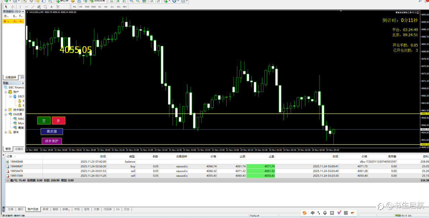Close the 导航 navigator panel
This screenshot has width=429, height=218.
(23, 83)
